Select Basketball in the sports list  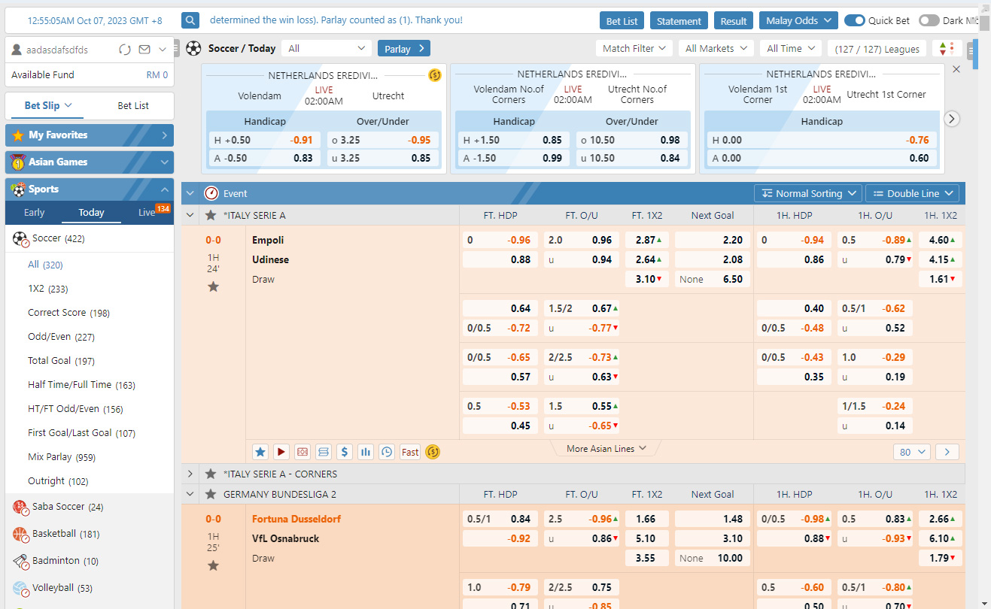pyautogui.click(x=65, y=534)
